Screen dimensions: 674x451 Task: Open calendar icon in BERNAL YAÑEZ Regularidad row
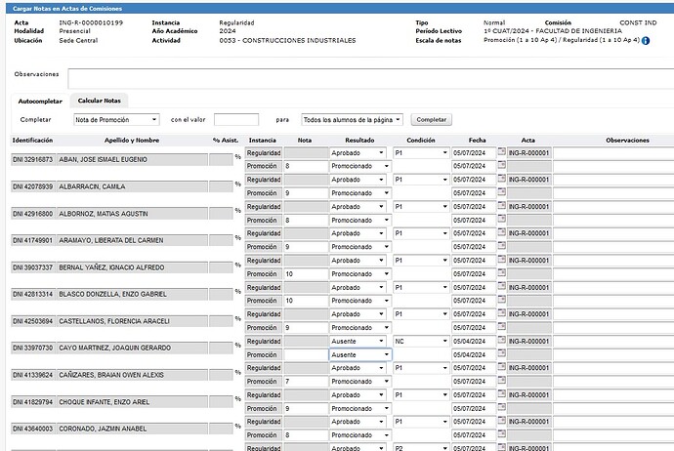502,259
